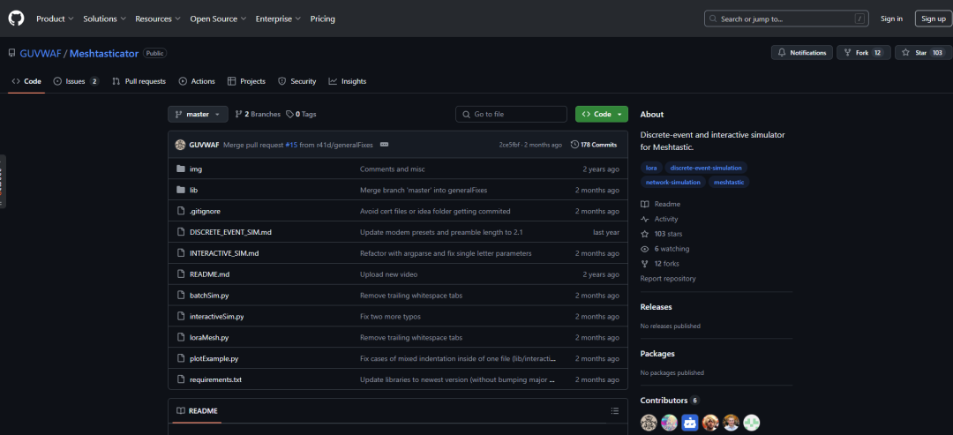The image size is (953, 435).
Task: Open the interactiveSim.py file
Action: click(x=216, y=317)
